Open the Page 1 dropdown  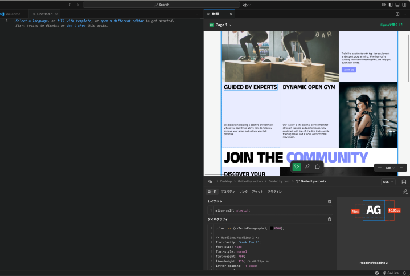220,25
